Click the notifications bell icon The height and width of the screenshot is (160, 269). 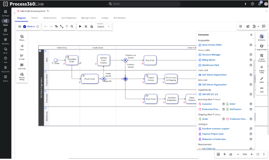click(x=260, y=4)
